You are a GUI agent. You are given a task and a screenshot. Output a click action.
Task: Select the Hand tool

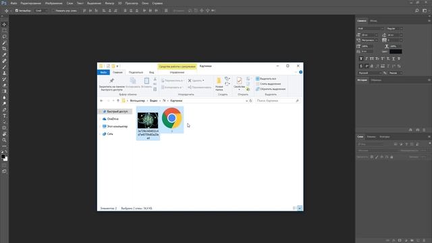[4, 134]
